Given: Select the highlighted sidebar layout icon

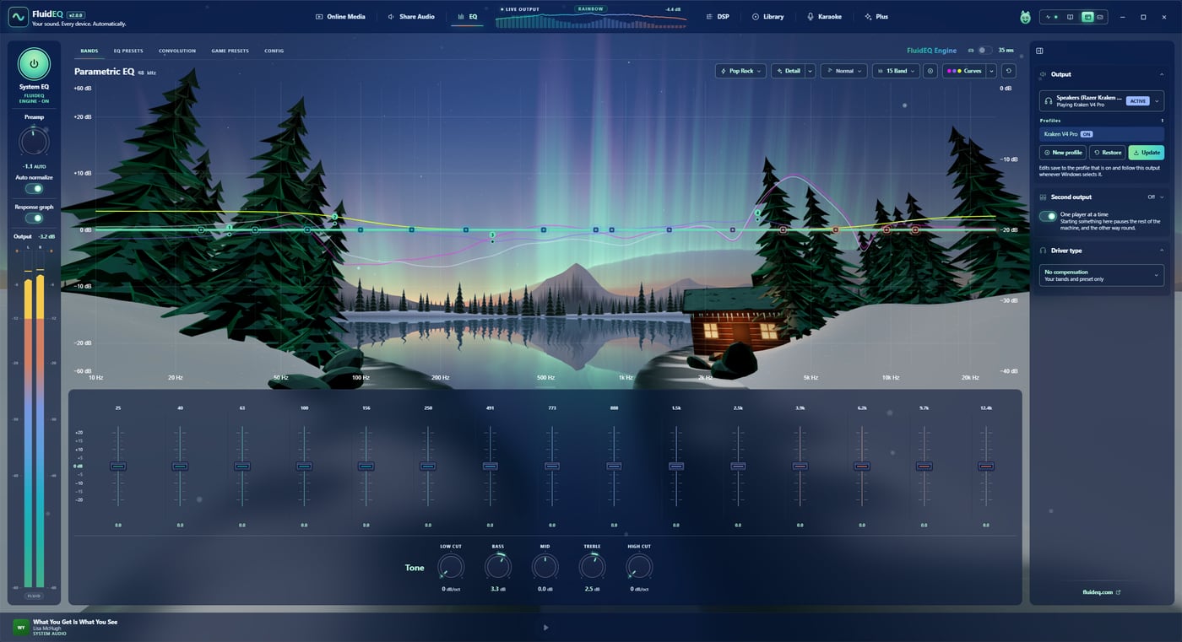Looking at the screenshot, I should (1087, 17).
